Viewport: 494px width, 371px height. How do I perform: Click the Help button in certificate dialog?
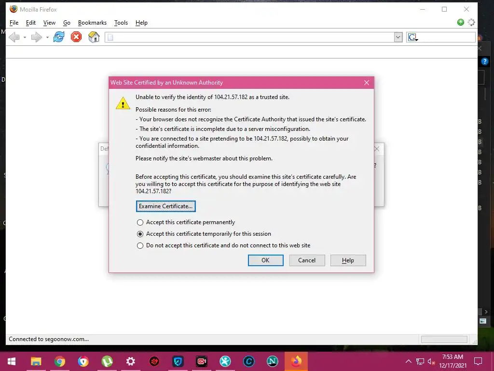(348, 260)
